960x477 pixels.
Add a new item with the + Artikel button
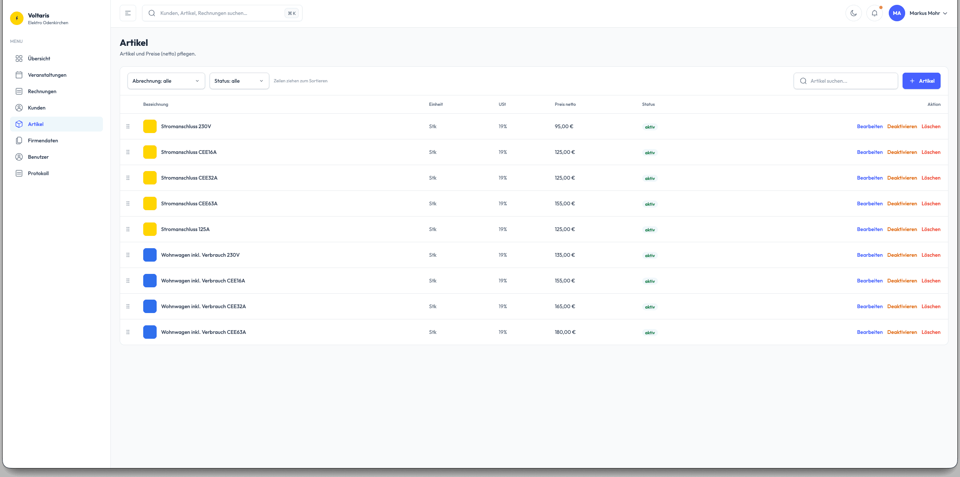coord(921,81)
